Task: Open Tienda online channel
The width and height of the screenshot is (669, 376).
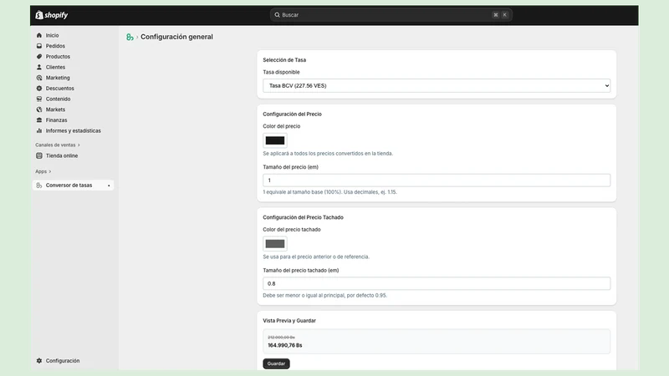Action: click(62, 155)
